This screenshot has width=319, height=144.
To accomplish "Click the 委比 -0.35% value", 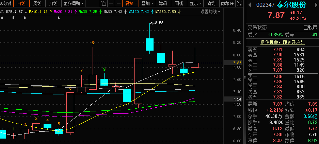I will click(x=275, y=35).
